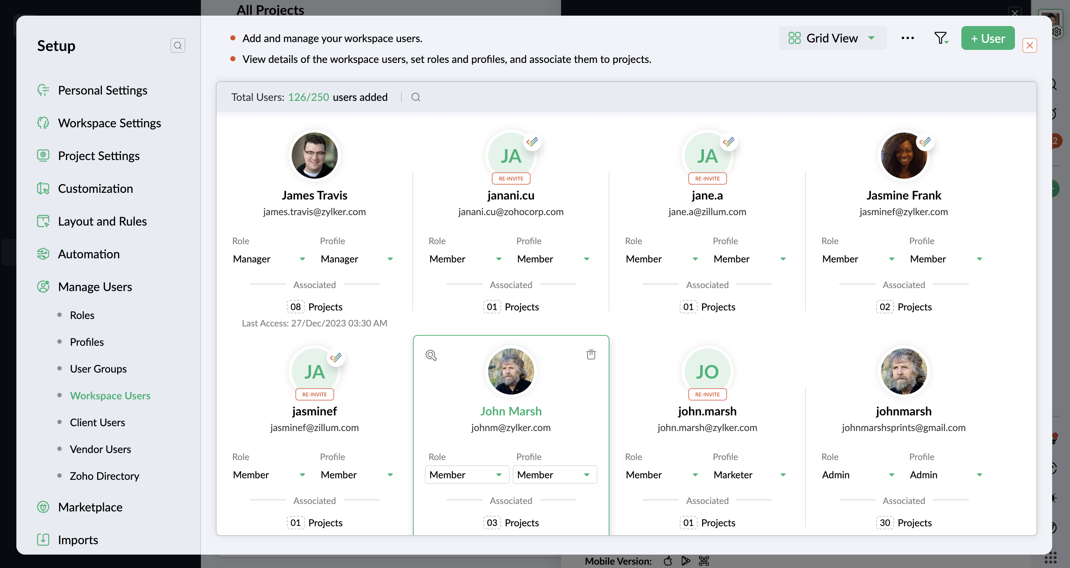This screenshot has width=1070, height=568.
Task: Click the three-dots more options icon
Action: [x=907, y=38]
